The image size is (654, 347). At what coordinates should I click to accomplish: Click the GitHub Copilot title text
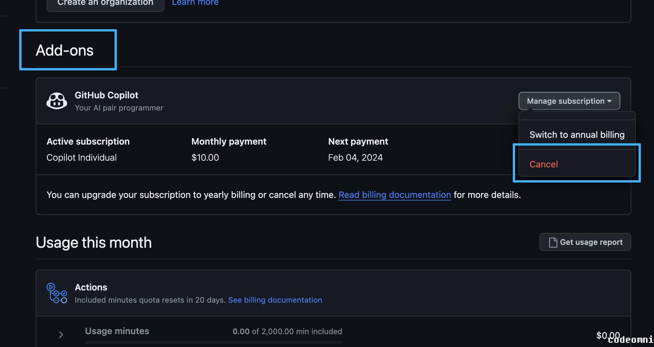tap(106, 95)
